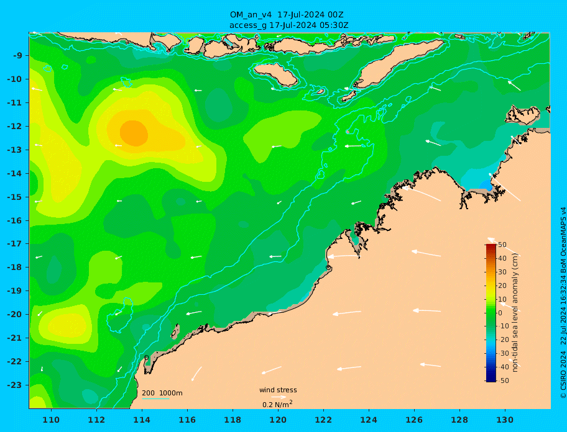Click the '0.2 N/m²' scale text
The image size is (567, 432).
pos(277,404)
